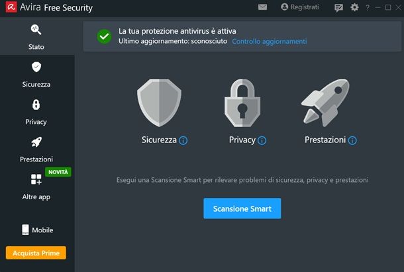Show info next to Privacy label
The image size is (404, 272).
pyautogui.click(x=262, y=140)
